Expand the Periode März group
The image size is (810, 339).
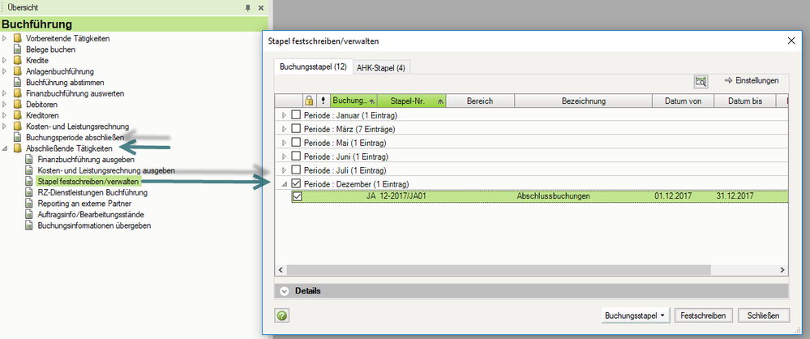click(284, 129)
